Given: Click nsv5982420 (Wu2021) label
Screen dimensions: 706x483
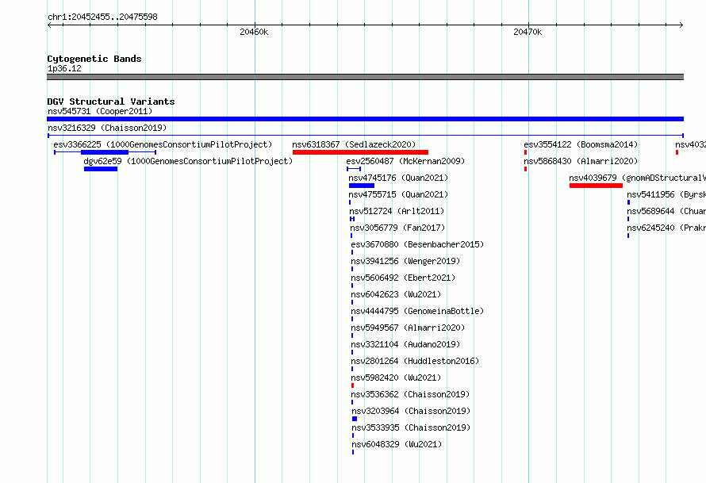Looking at the screenshot, I should tap(396, 378).
